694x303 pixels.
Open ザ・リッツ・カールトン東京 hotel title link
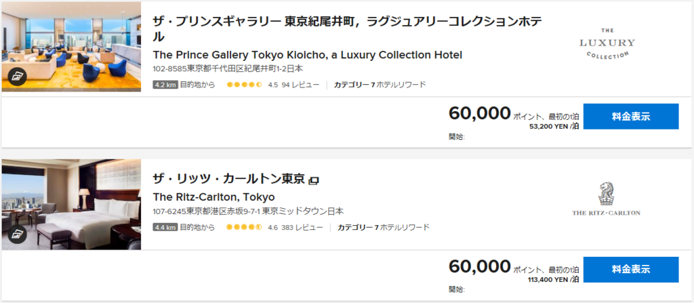(229, 180)
